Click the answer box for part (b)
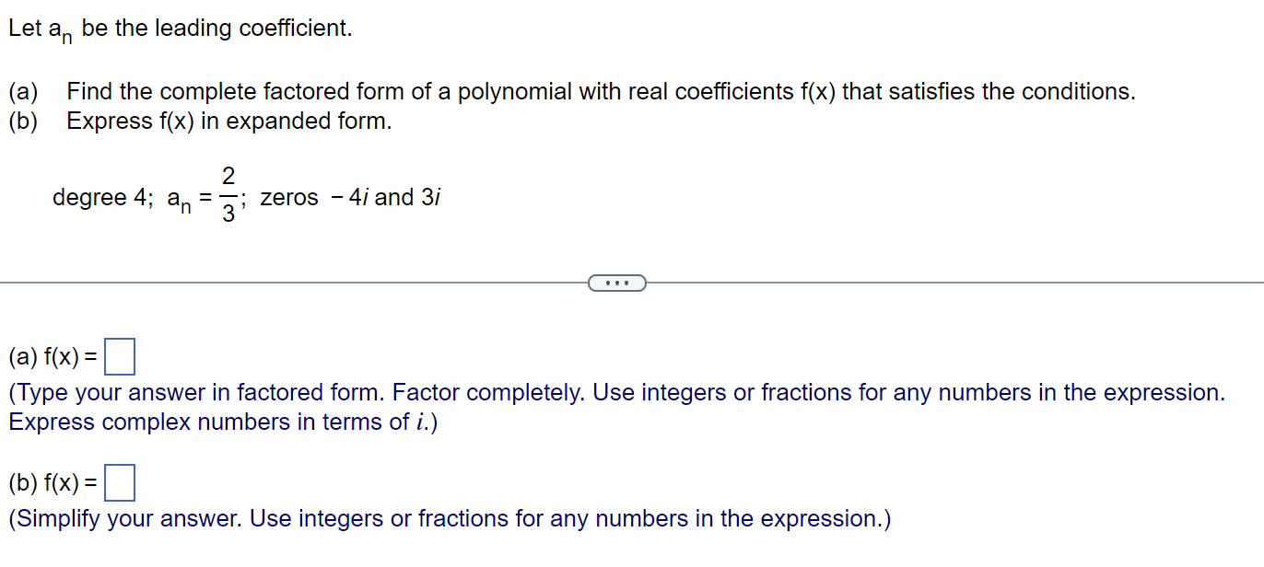Viewport: 1264px width, 567px height. click(x=120, y=483)
